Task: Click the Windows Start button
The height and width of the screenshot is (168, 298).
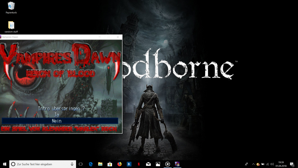Action: [x=4, y=164]
